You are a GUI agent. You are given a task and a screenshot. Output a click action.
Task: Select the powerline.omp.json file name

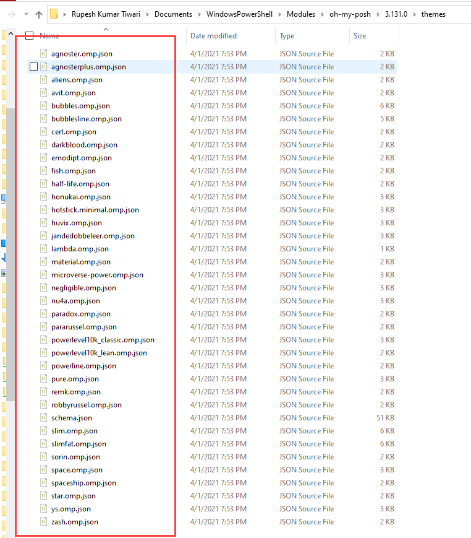pos(83,366)
